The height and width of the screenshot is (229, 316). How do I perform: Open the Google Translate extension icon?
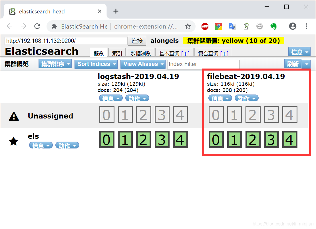[232, 26]
